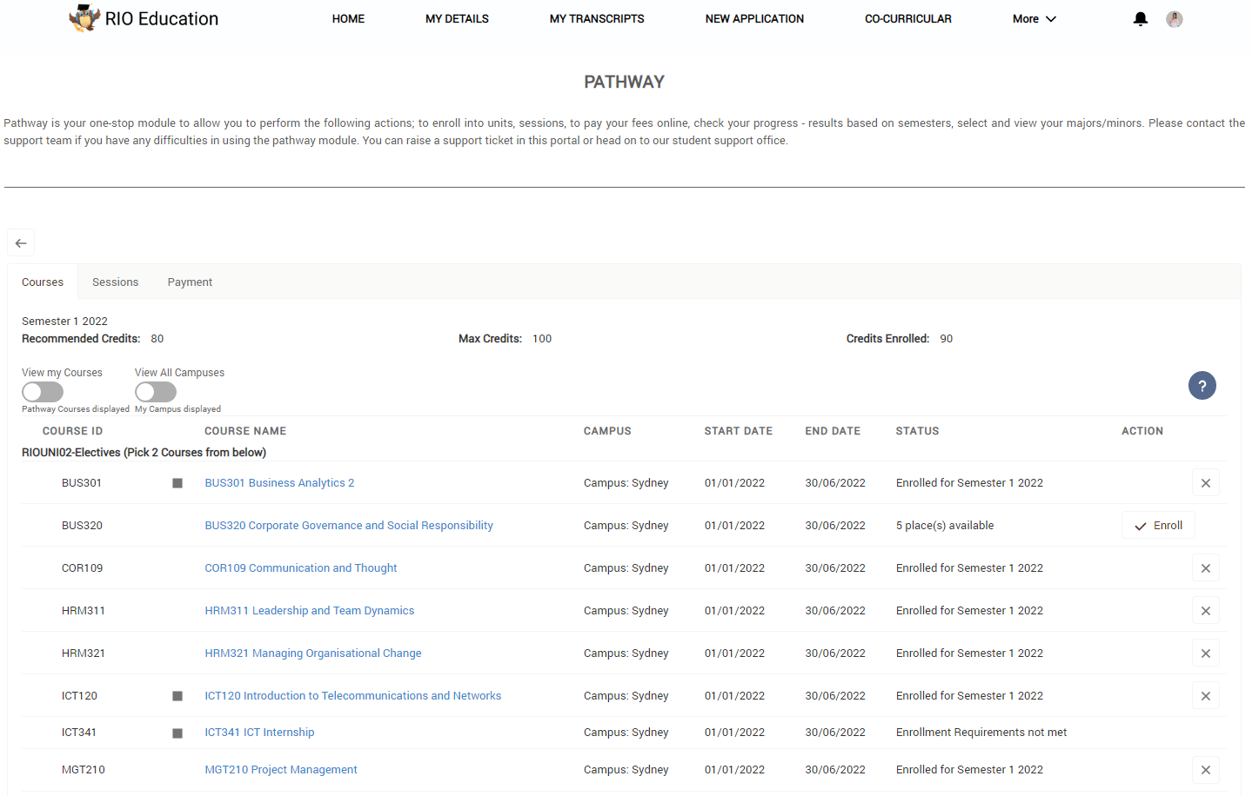Go to MY TRANSCRIPTS in navigation

[597, 19]
